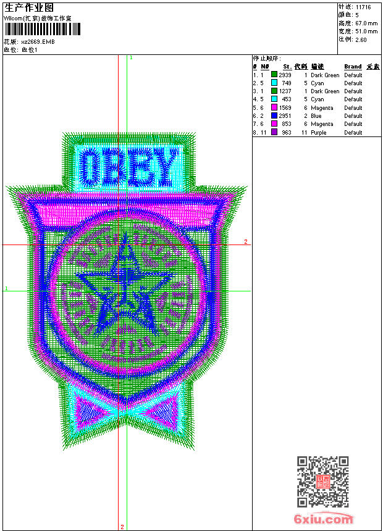Click the 'St.' column header

[x=287, y=67]
